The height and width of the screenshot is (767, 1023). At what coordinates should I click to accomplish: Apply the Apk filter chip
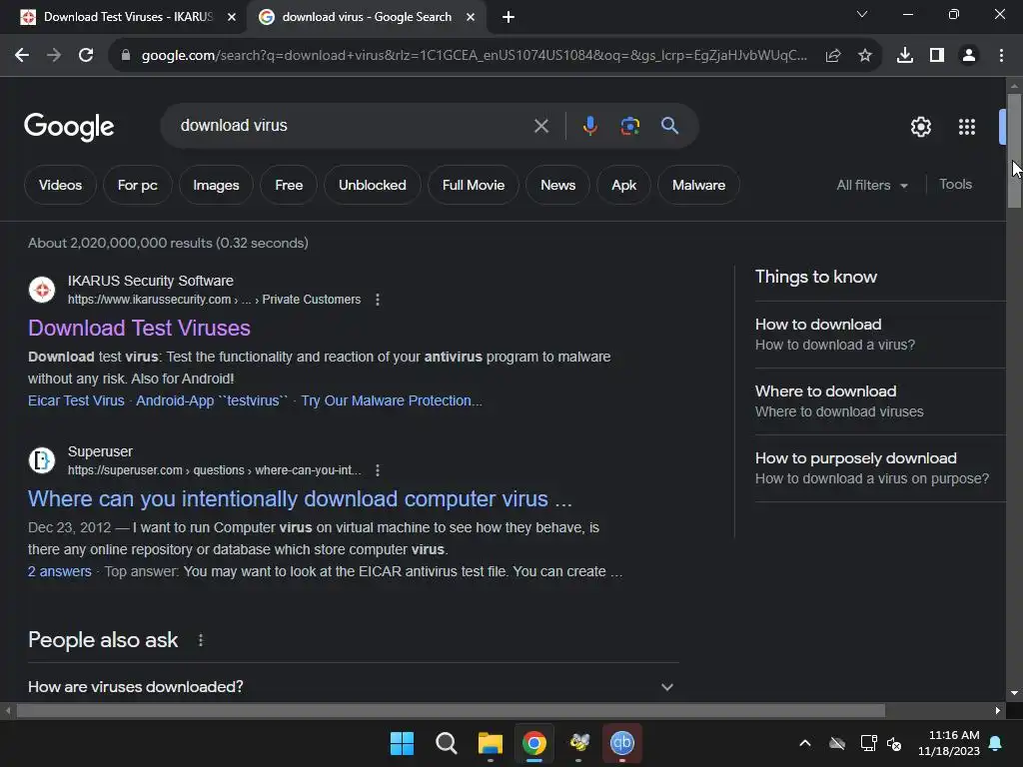(x=623, y=185)
